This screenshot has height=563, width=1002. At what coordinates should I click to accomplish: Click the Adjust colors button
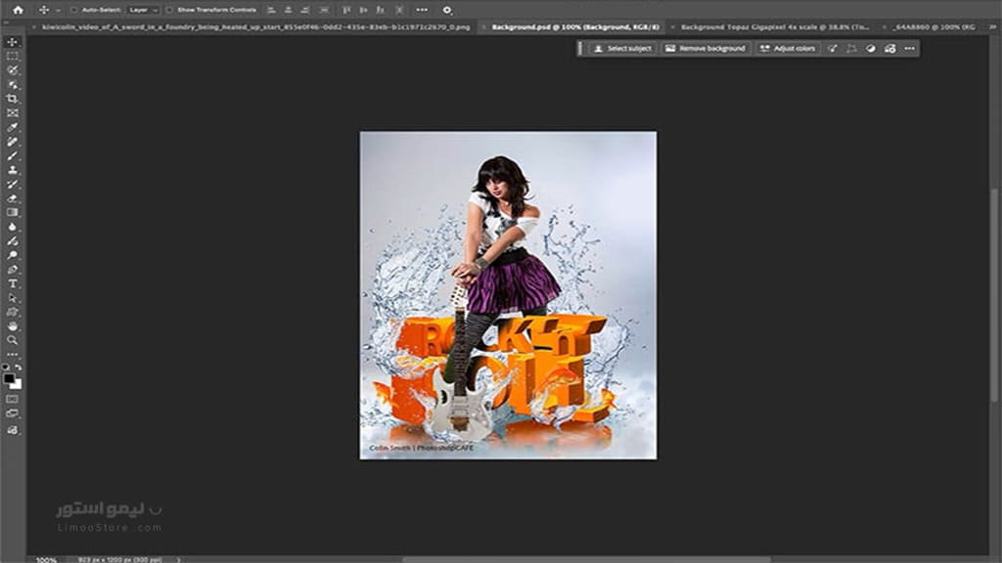pyautogui.click(x=788, y=49)
